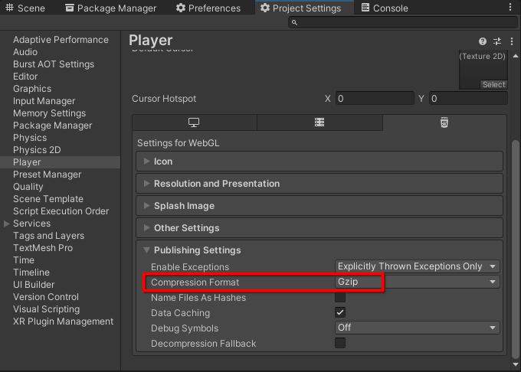Enable Decompression Fallback checkbox

[340, 343]
